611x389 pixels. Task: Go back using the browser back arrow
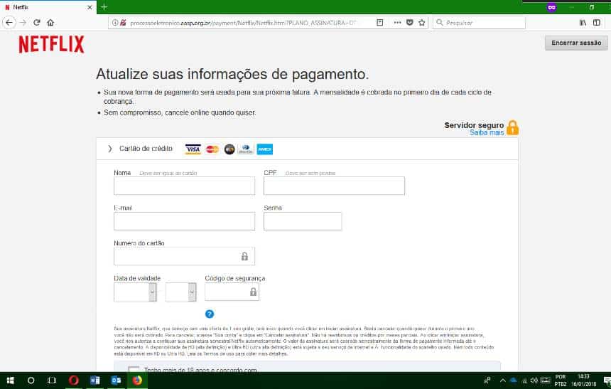pos(9,23)
